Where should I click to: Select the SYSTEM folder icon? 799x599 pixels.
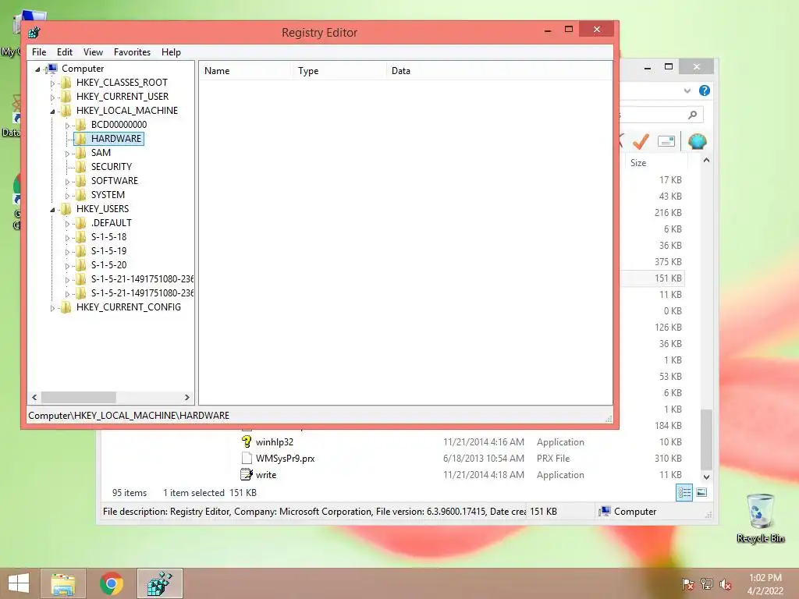pyautogui.click(x=81, y=194)
